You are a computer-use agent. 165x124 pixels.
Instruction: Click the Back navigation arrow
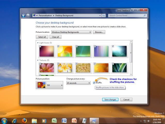(x=23, y=16)
